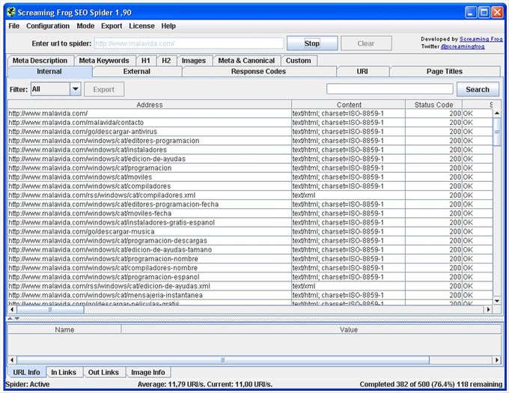Open the Export menu
Screen dimensions: 509x393
[112, 26]
